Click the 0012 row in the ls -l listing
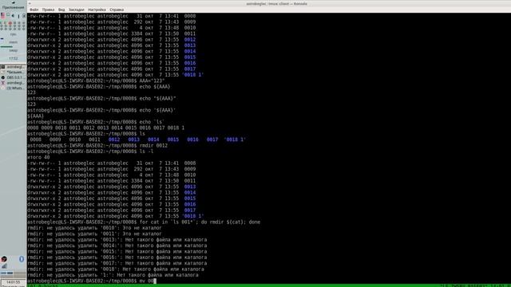This screenshot has width=511, height=287. 112,40
